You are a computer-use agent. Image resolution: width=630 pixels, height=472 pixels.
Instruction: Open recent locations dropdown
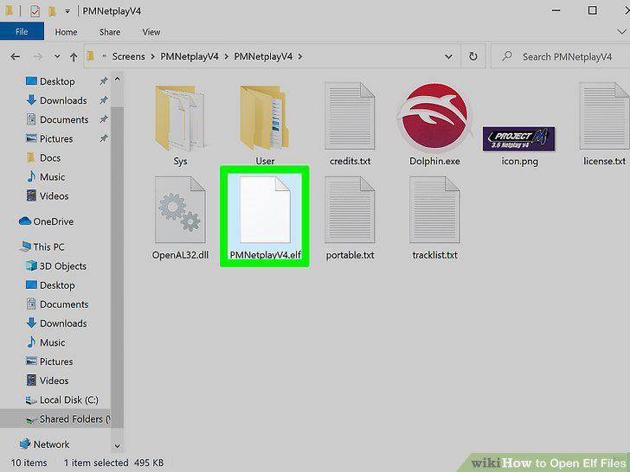click(x=57, y=56)
